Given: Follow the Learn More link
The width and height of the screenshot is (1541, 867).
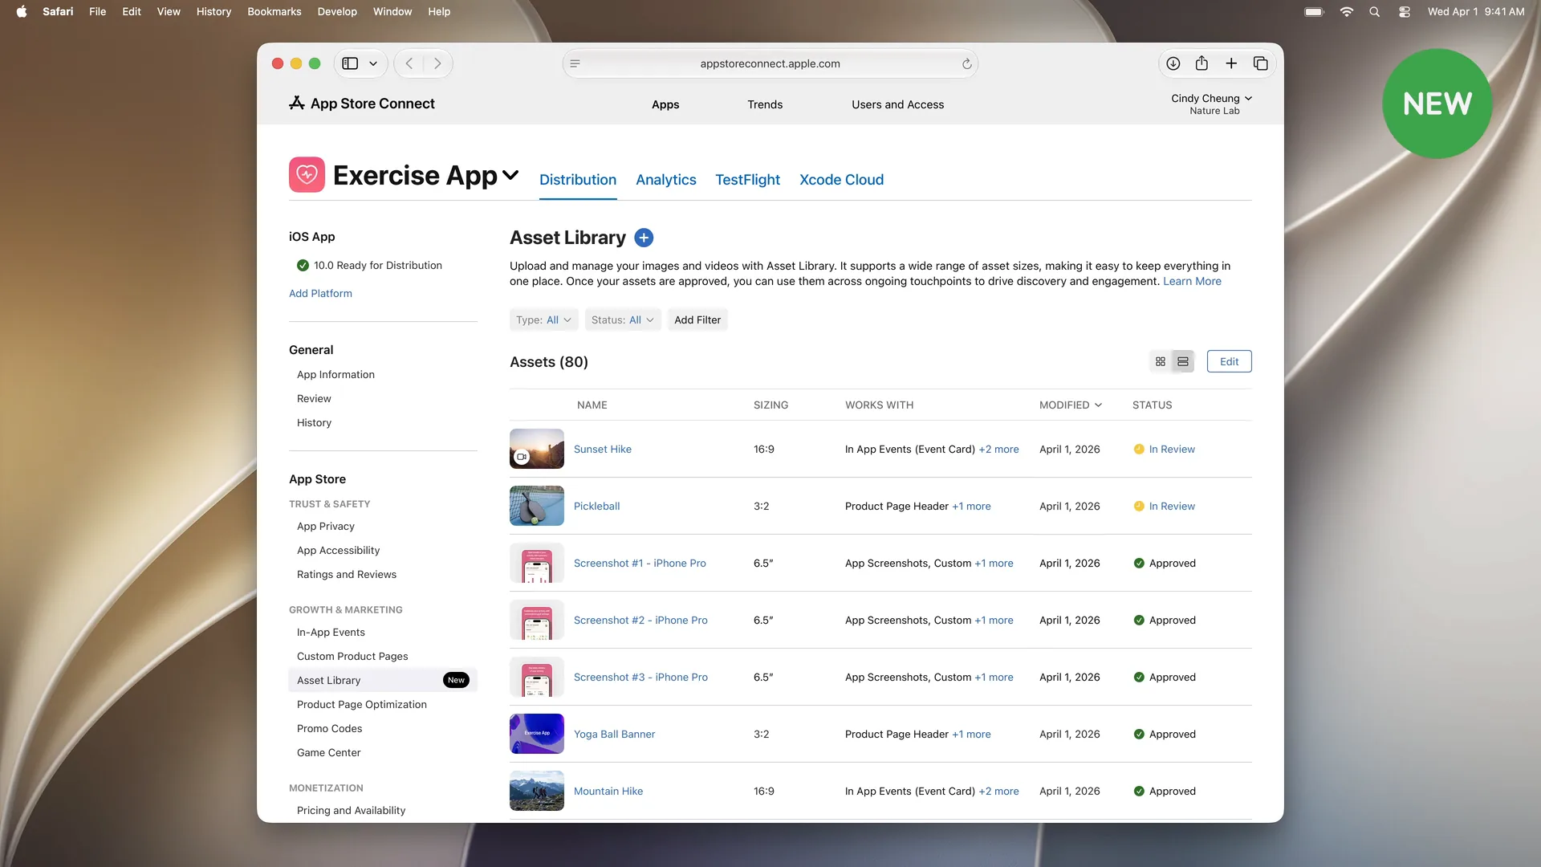Looking at the screenshot, I should point(1192,282).
